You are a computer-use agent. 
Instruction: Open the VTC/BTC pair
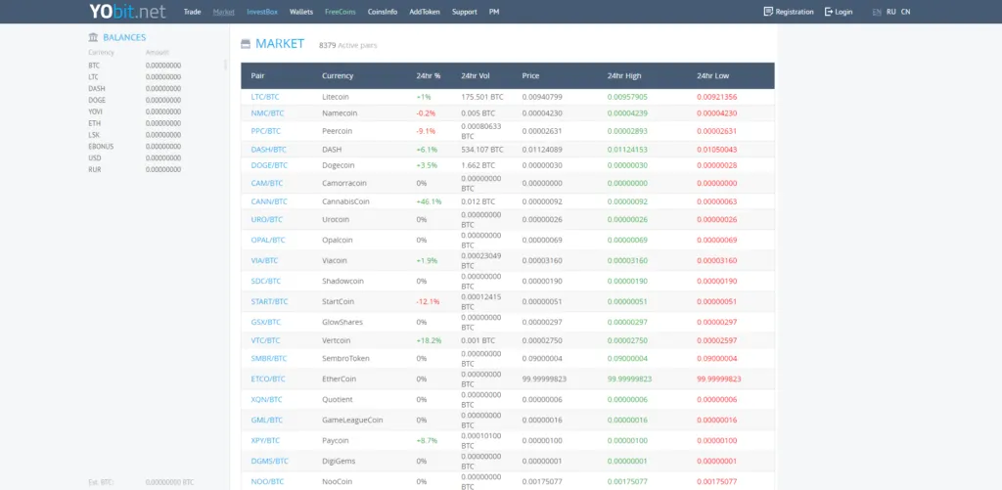(x=265, y=340)
